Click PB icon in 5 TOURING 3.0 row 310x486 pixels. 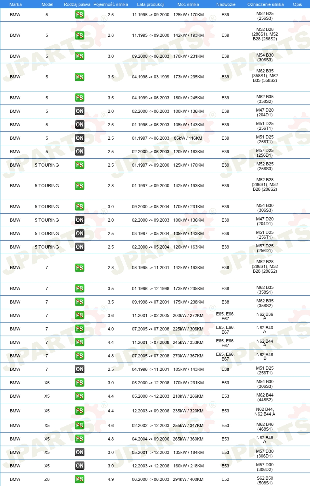point(80,207)
